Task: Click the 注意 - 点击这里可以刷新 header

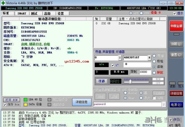Action: pyautogui.click(x=138, y=19)
